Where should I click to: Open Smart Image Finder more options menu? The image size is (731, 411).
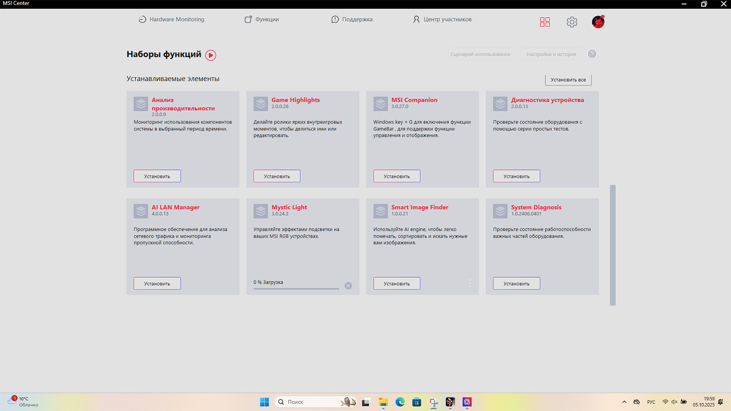(x=470, y=283)
